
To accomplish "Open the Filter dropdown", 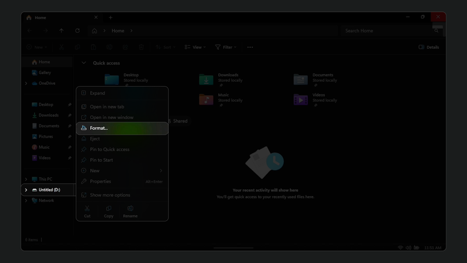I will click(x=226, y=47).
